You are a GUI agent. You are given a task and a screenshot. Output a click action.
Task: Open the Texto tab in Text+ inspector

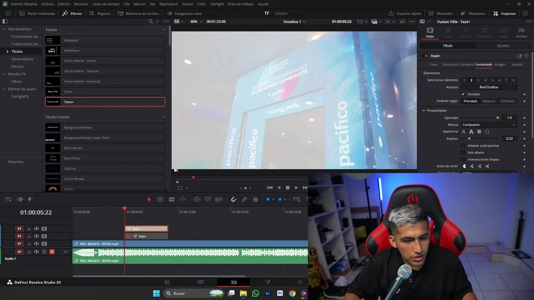coord(434,65)
